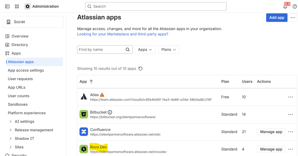Click the Bitbucket app logo
The height and width of the screenshot is (156, 298).
coord(84,114)
